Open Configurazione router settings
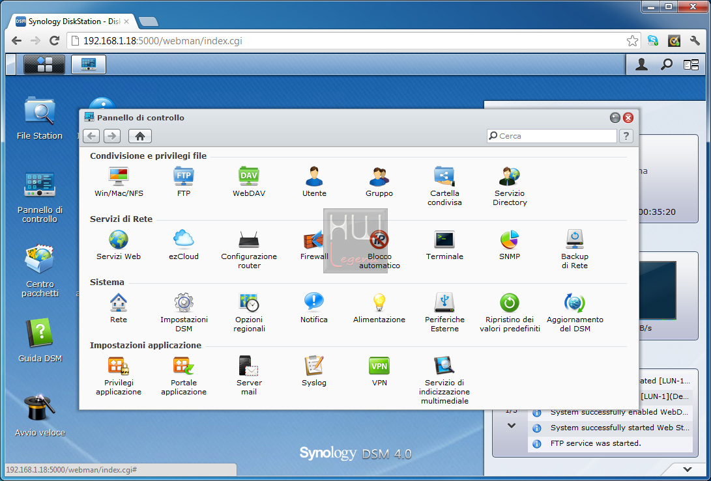 point(249,249)
